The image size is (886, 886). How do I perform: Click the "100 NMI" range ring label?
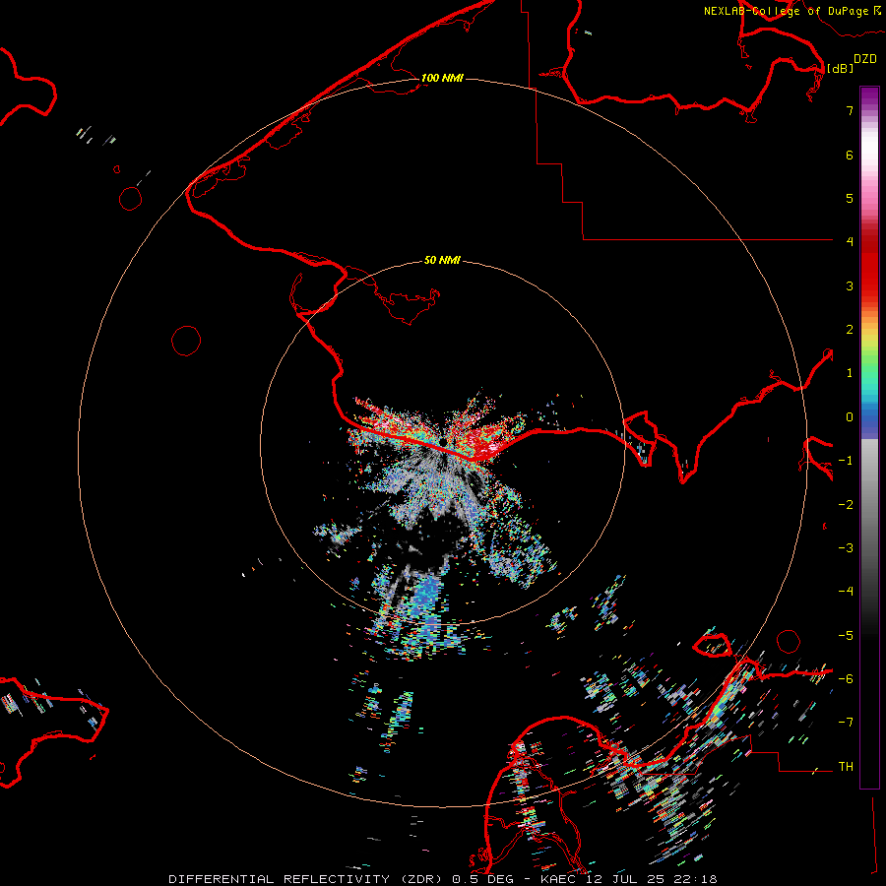click(442, 78)
